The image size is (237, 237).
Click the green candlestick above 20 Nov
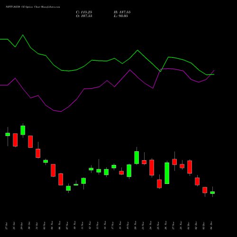(137, 157)
